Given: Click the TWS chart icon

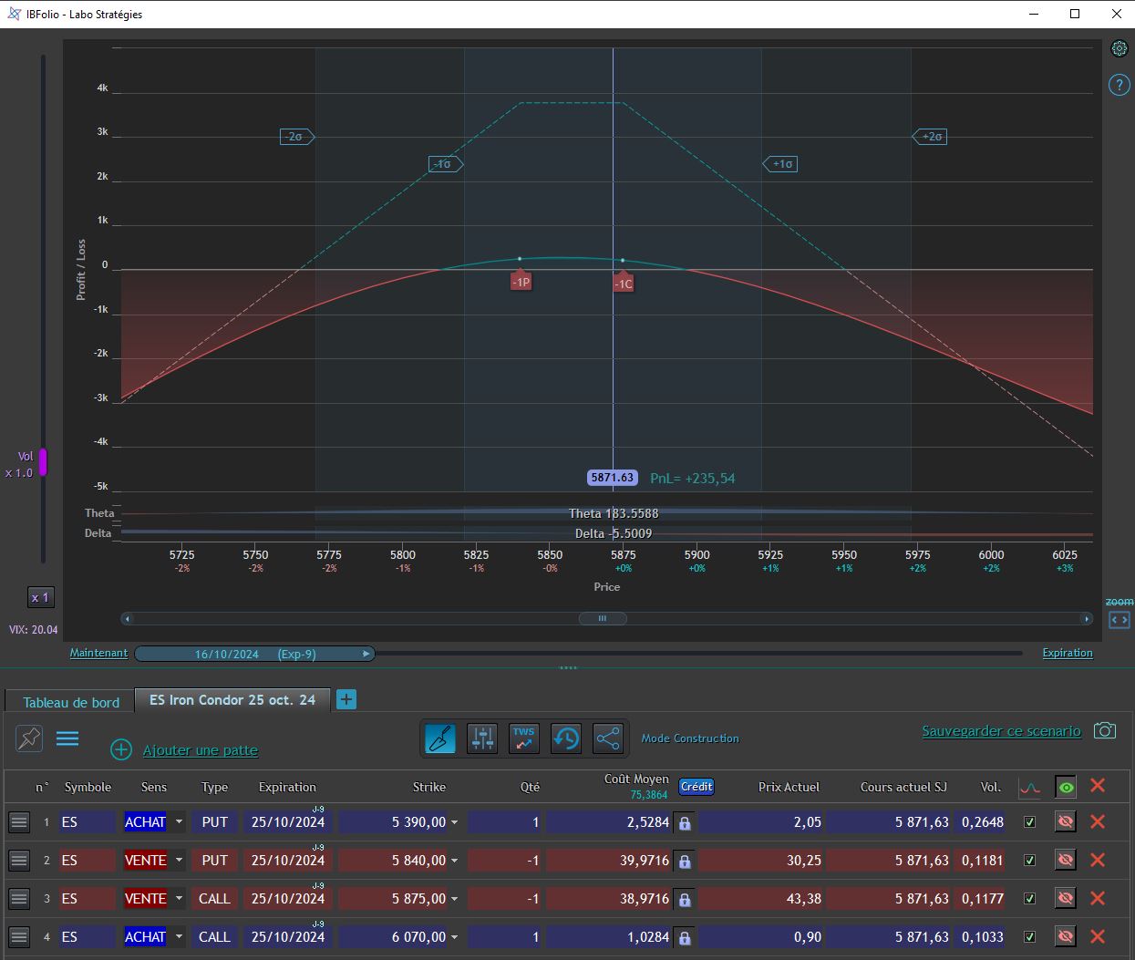Looking at the screenshot, I should click(x=524, y=738).
